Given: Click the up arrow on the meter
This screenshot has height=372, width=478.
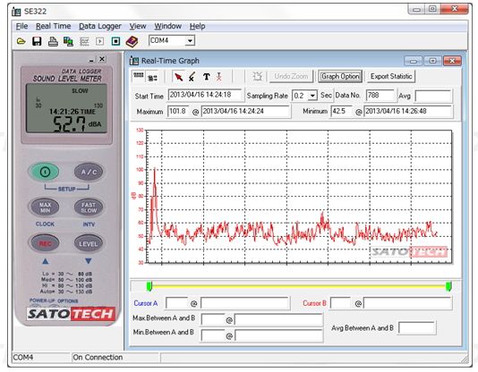Looking at the screenshot, I should [46, 261].
